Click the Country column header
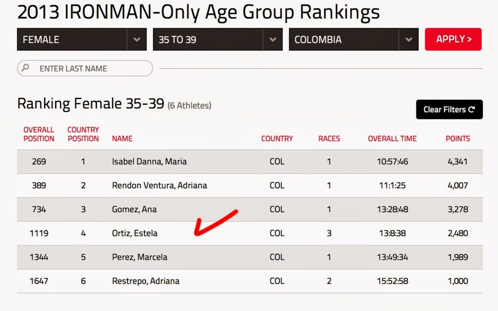 [277, 139]
